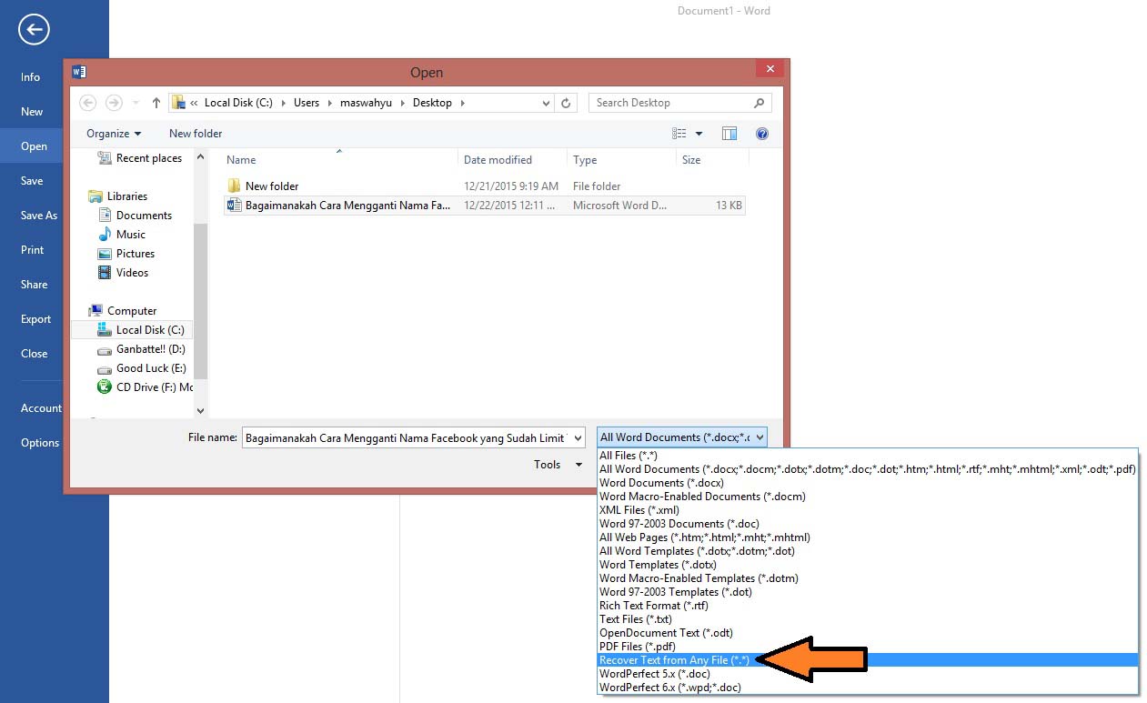Screen dimensions: 1147x703
Task: Expand Desktop breadcrumb chevron
Action: point(462,103)
